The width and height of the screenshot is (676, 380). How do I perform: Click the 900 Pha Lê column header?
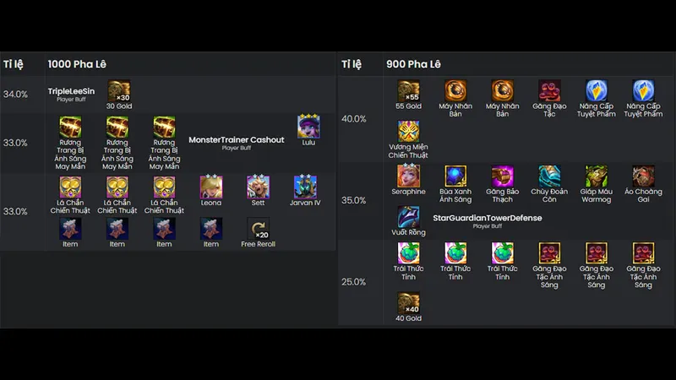(413, 64)
